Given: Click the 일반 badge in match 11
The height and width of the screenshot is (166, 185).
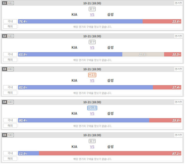Looking at the screenshot, I should coord(92,9).
